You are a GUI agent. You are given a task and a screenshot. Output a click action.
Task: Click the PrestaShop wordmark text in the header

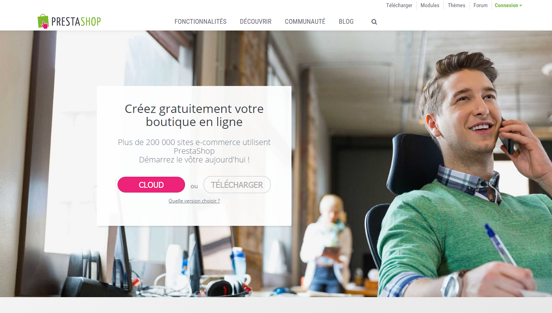[x=76, y=21]
